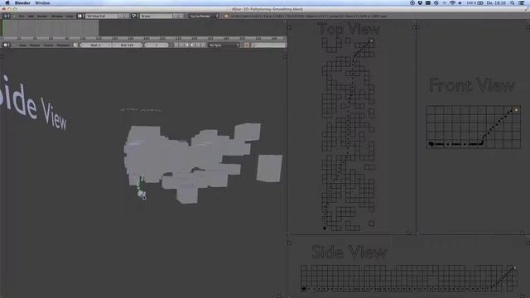530x298 pixels.
Task: Add a new scene with plus icon
Action: point(176,16)
